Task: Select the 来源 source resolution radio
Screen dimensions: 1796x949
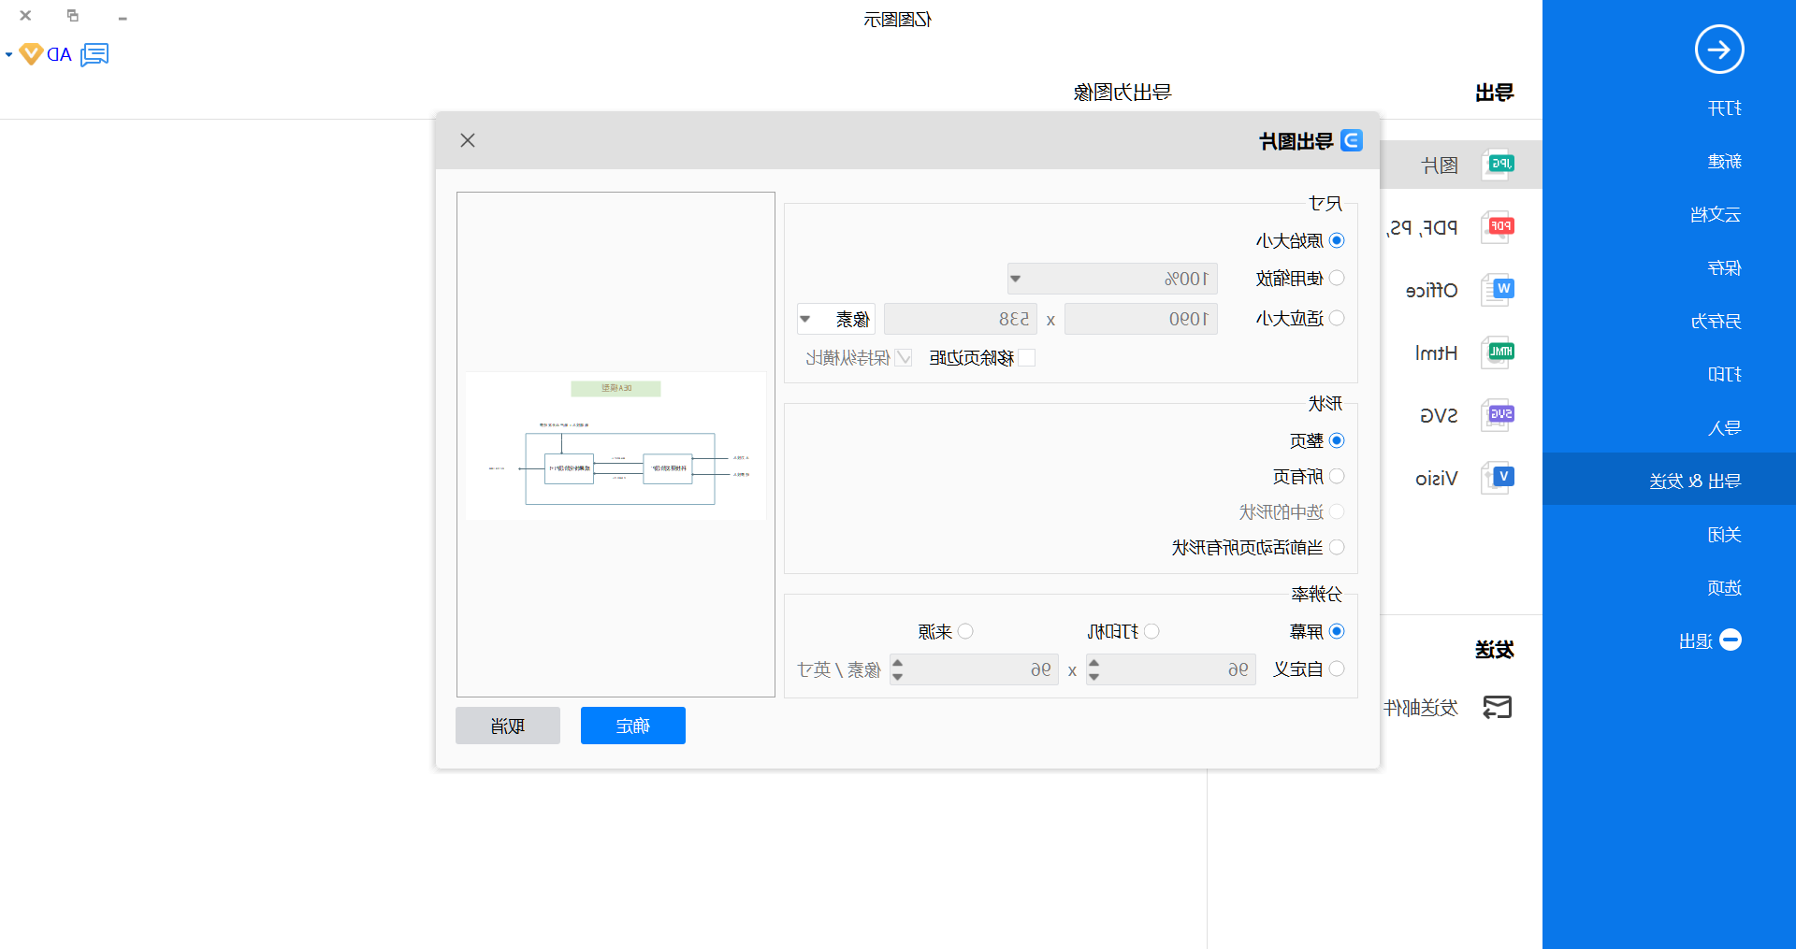Action: tap(965, 631)
